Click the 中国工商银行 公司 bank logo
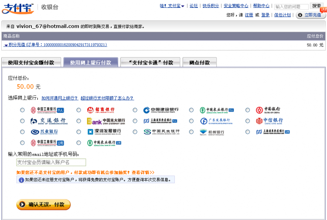The height and width of the screenshot is (220, 327). click(x=47, y=143)
